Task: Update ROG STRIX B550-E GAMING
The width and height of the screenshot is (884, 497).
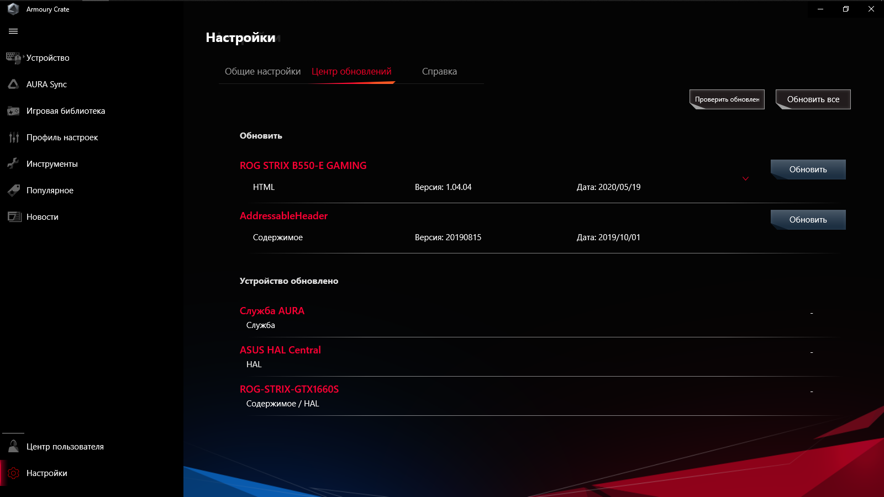Action: [808, 170]
